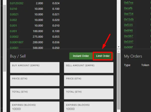Open address link 0x908f

click(x=128, y=47)
